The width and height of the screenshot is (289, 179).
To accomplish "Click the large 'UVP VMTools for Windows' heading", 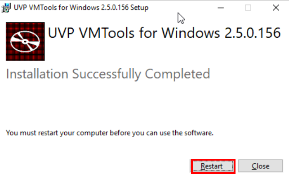I will (134, 33).
